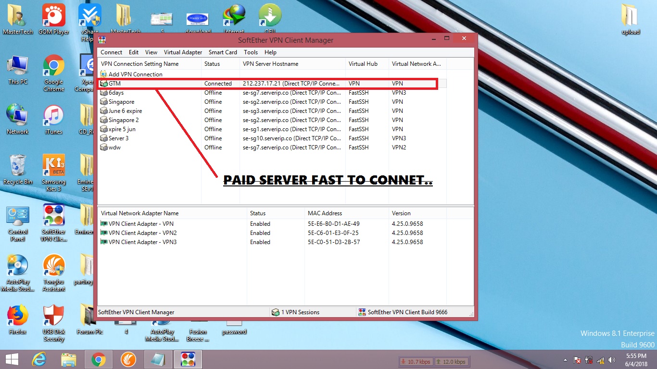
Task: Open the password file on desktop
Action: [x=234, y=327]
